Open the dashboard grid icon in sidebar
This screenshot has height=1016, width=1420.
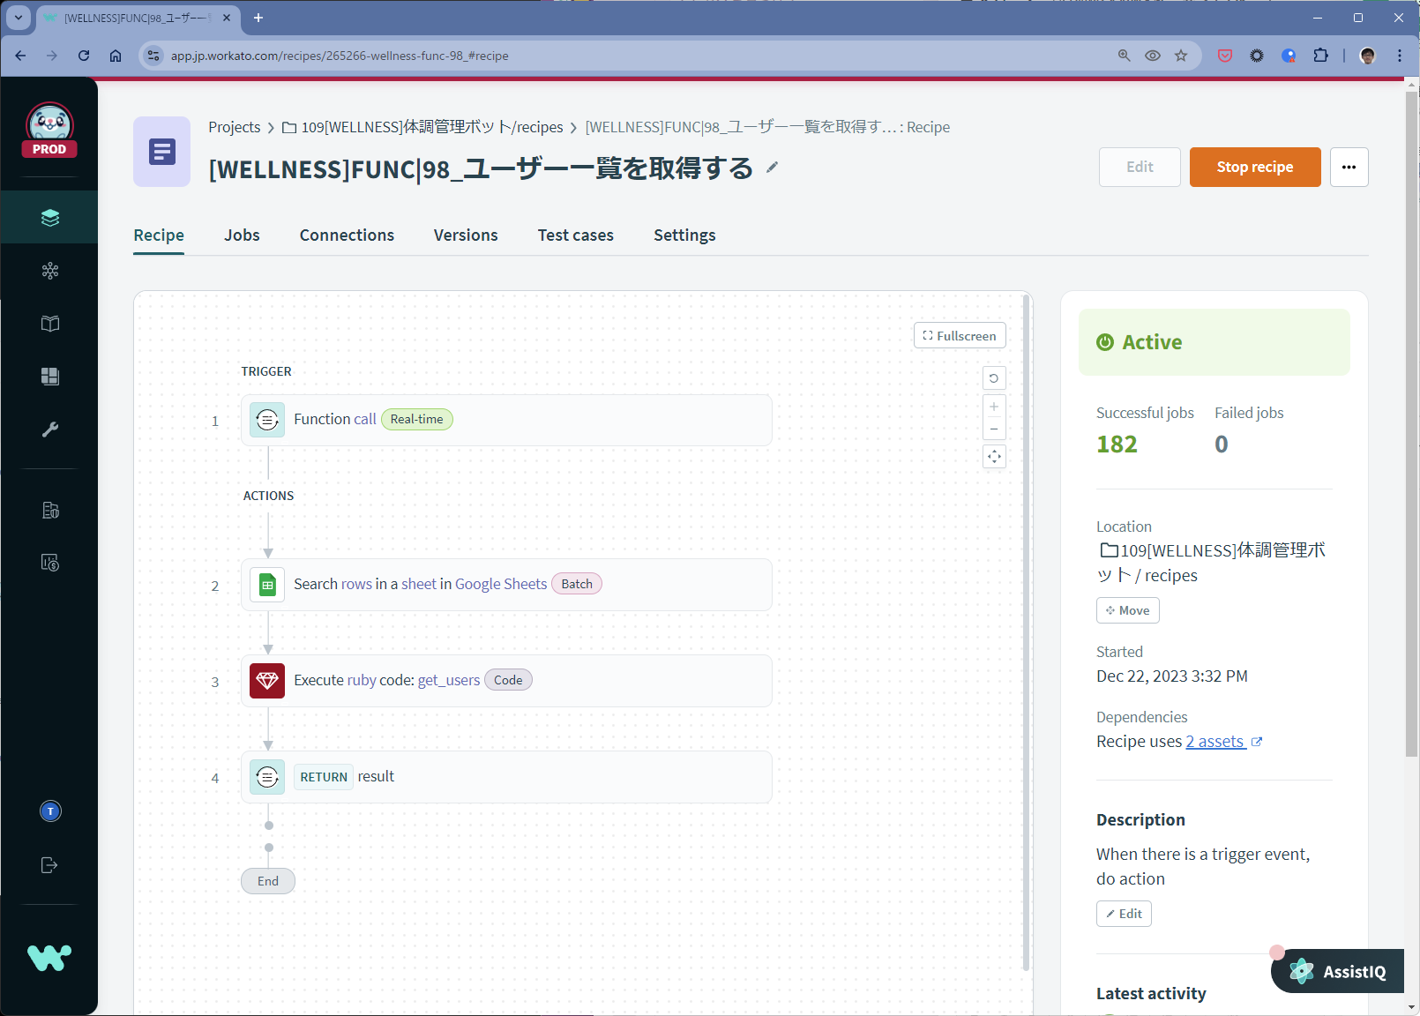pyautogui.click(x=50, y=377)
